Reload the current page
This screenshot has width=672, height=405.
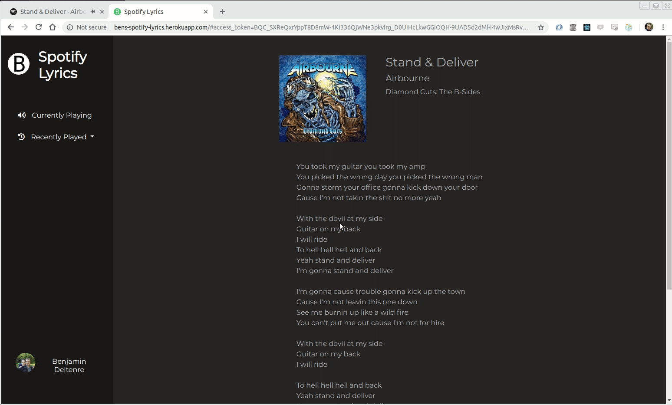[x=39, y=27]
